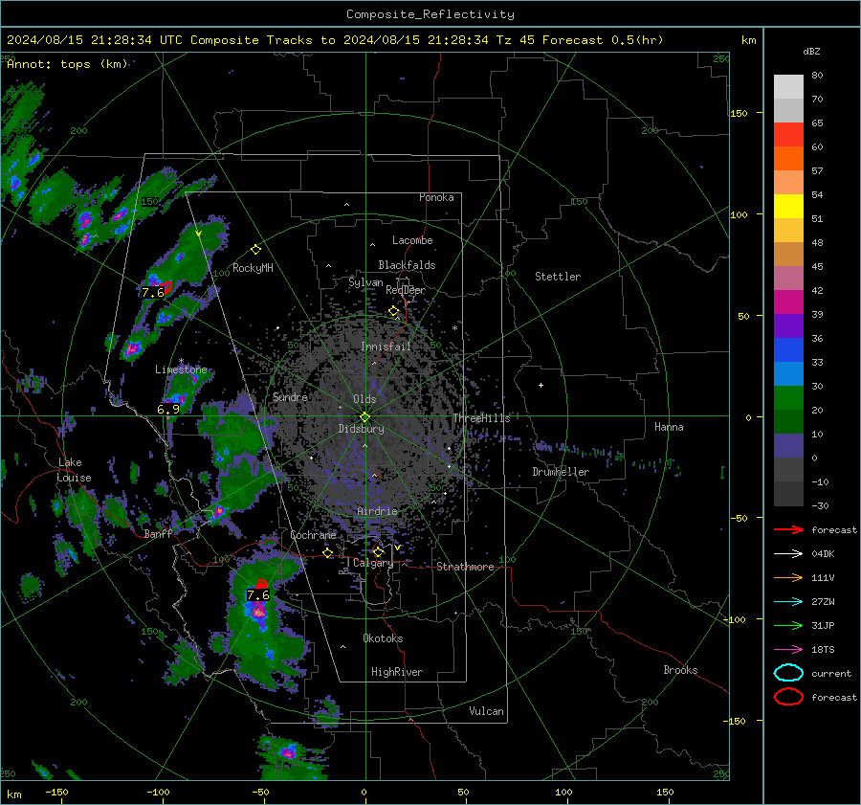The height and width of the screenshot is (805, 861).
Task: Click the 7.6 storm top southwest of Cochrane
Action: (x=257, y=595)
